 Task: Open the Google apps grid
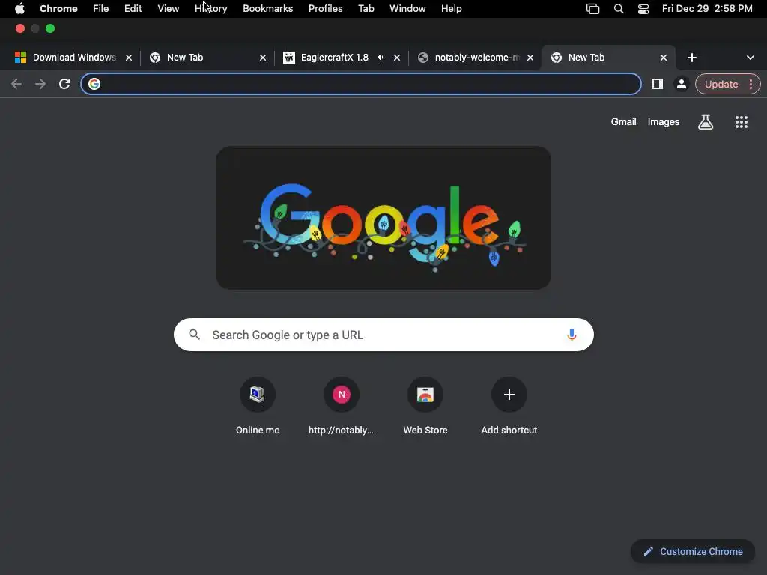coord(741,122)
